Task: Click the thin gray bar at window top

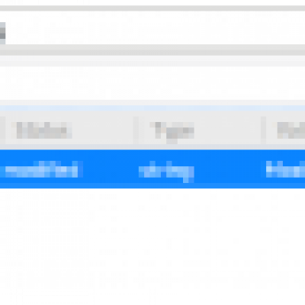Action: click(152, 8)
